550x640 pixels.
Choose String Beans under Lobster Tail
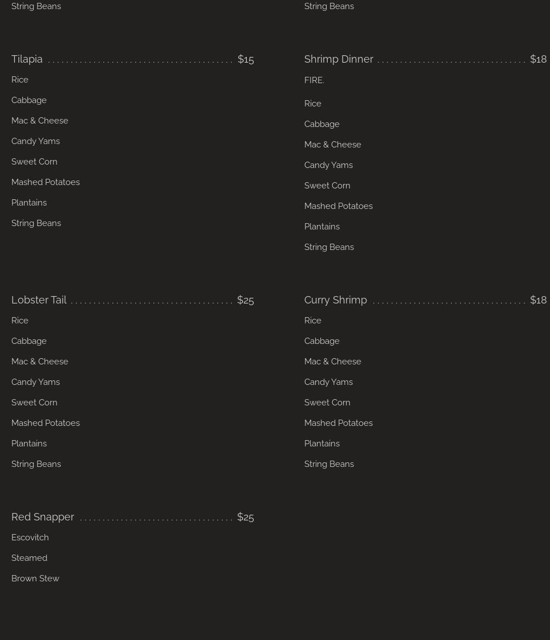(x=36, y=464)
